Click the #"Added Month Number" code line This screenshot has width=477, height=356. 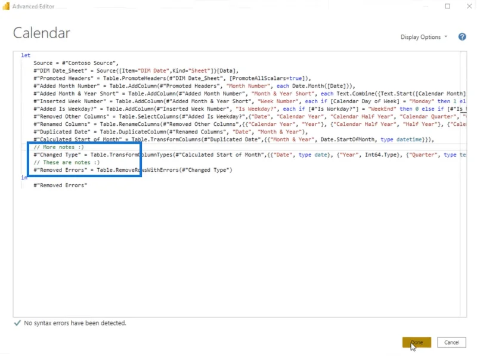(194, 86)
